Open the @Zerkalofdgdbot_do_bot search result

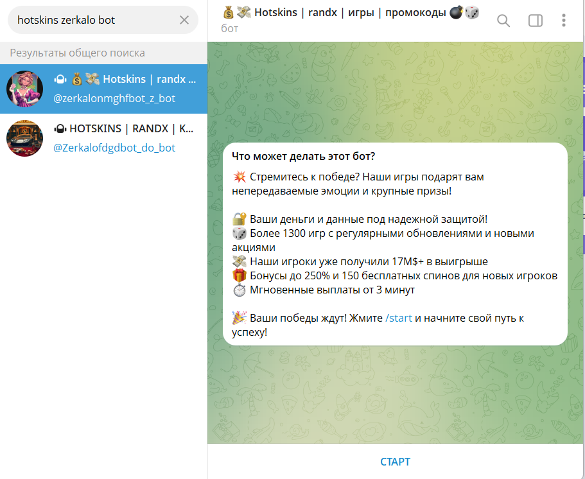coord(114,148)
